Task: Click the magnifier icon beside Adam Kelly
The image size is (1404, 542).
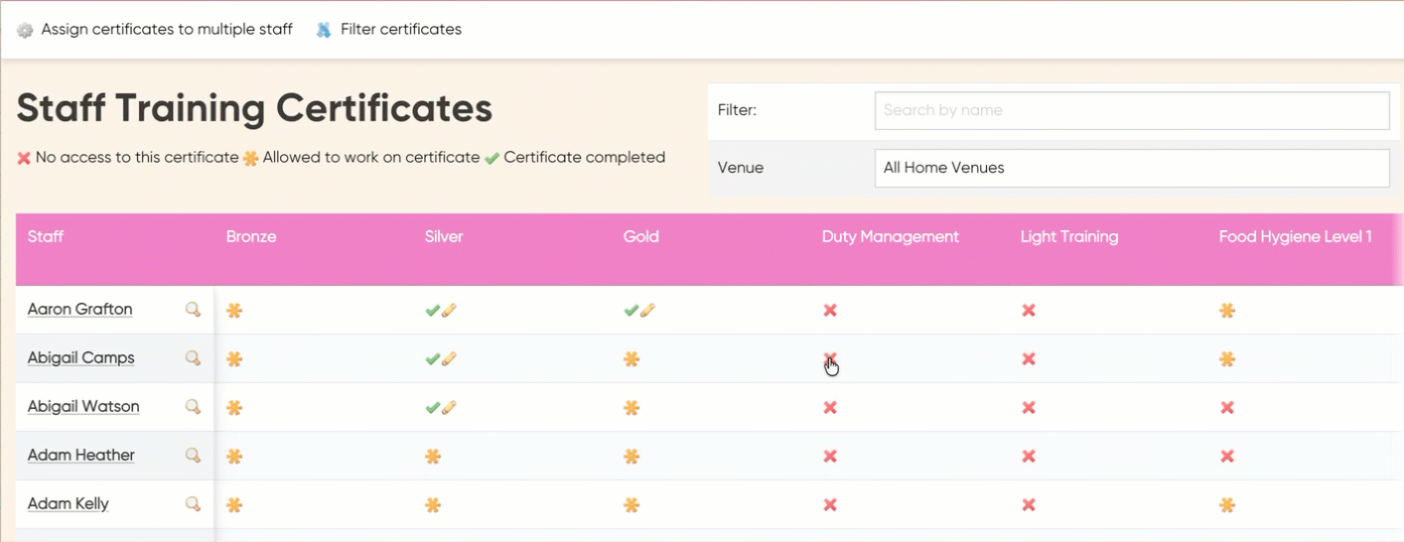Action: point(194,504)
